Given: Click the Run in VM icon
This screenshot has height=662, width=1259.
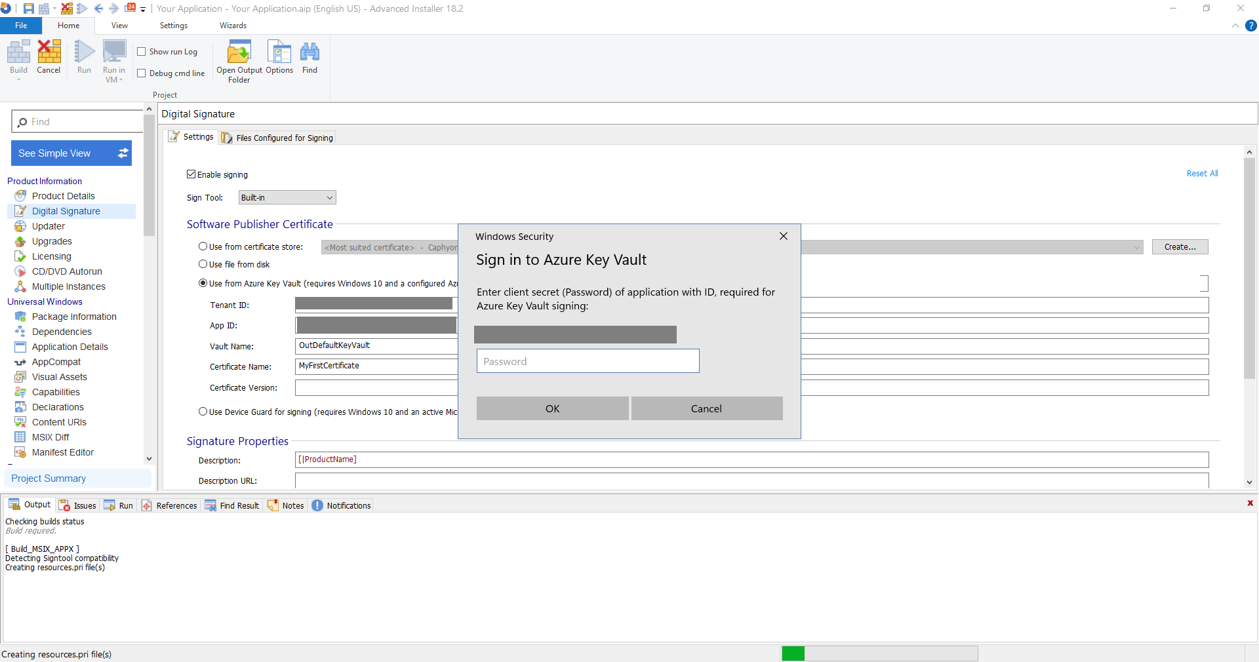Looking at the screenshot, I should pos(114,52).
